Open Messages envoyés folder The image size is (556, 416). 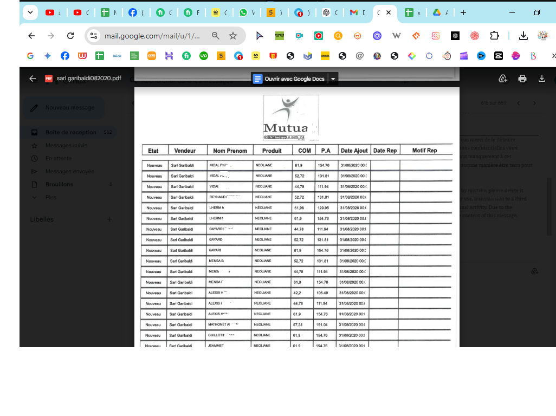69,171
